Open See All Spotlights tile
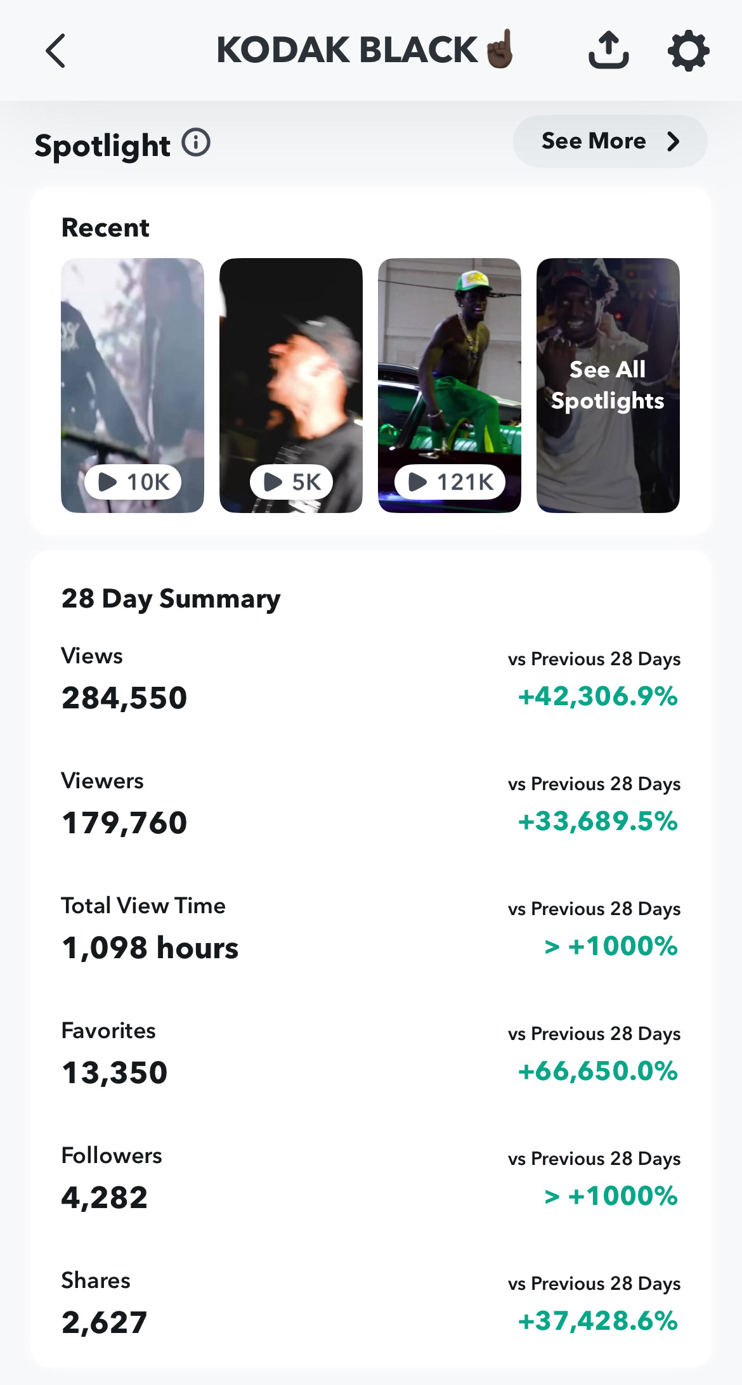742x1385 pixels. click(608, 386)
